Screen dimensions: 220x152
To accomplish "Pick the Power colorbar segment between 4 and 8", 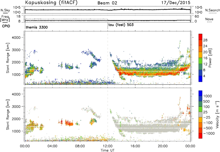I will 200,73.
